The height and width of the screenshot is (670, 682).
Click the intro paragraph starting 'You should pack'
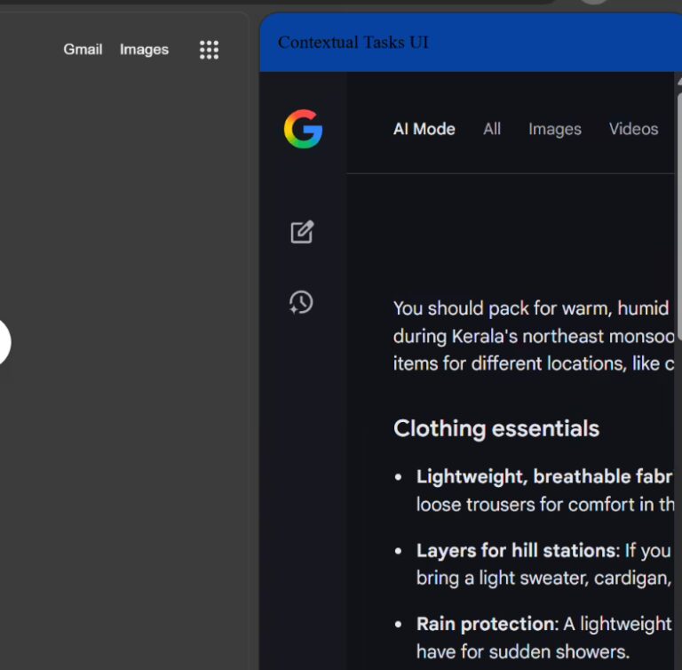[530, 308]
